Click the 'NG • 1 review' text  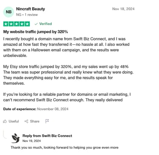tap(27, 15)
